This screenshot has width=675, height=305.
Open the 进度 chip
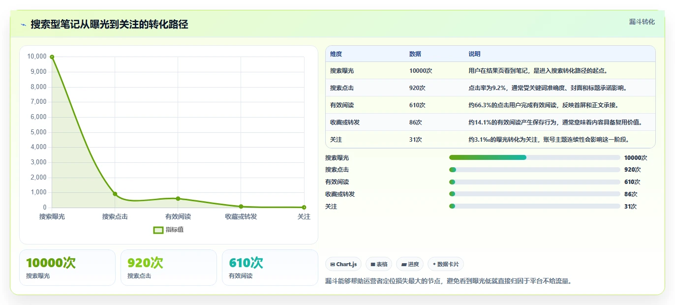pos(410,264)
